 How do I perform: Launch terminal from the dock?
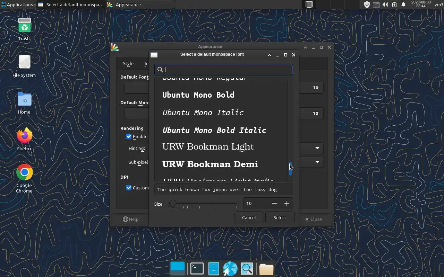point(197,269)
